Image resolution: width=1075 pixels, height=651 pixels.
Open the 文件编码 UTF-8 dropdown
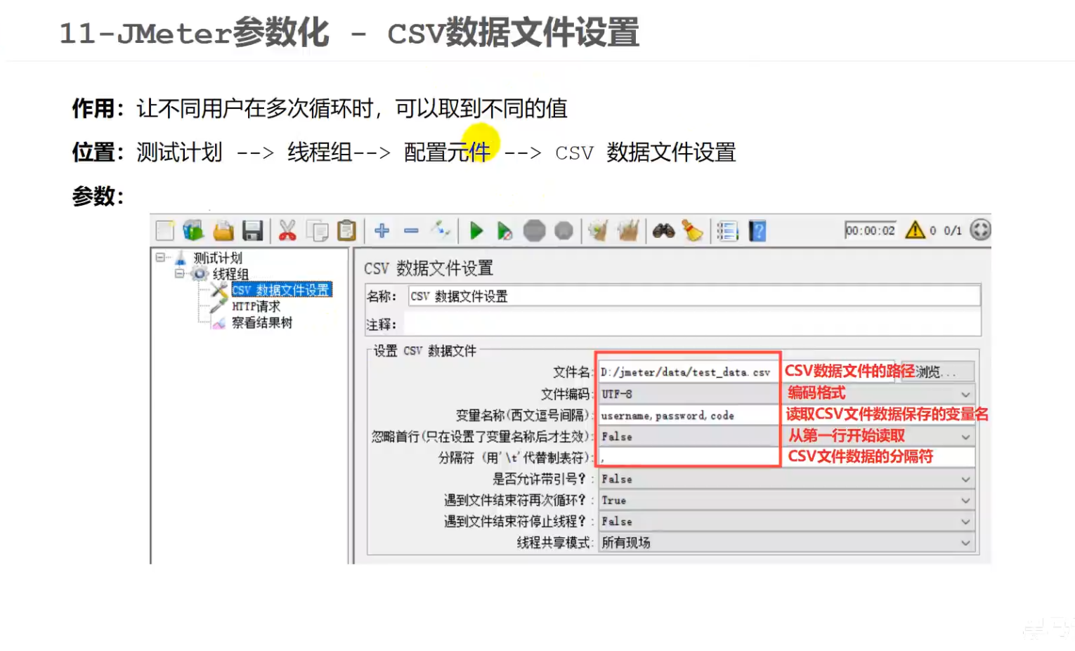click(786, 394)
